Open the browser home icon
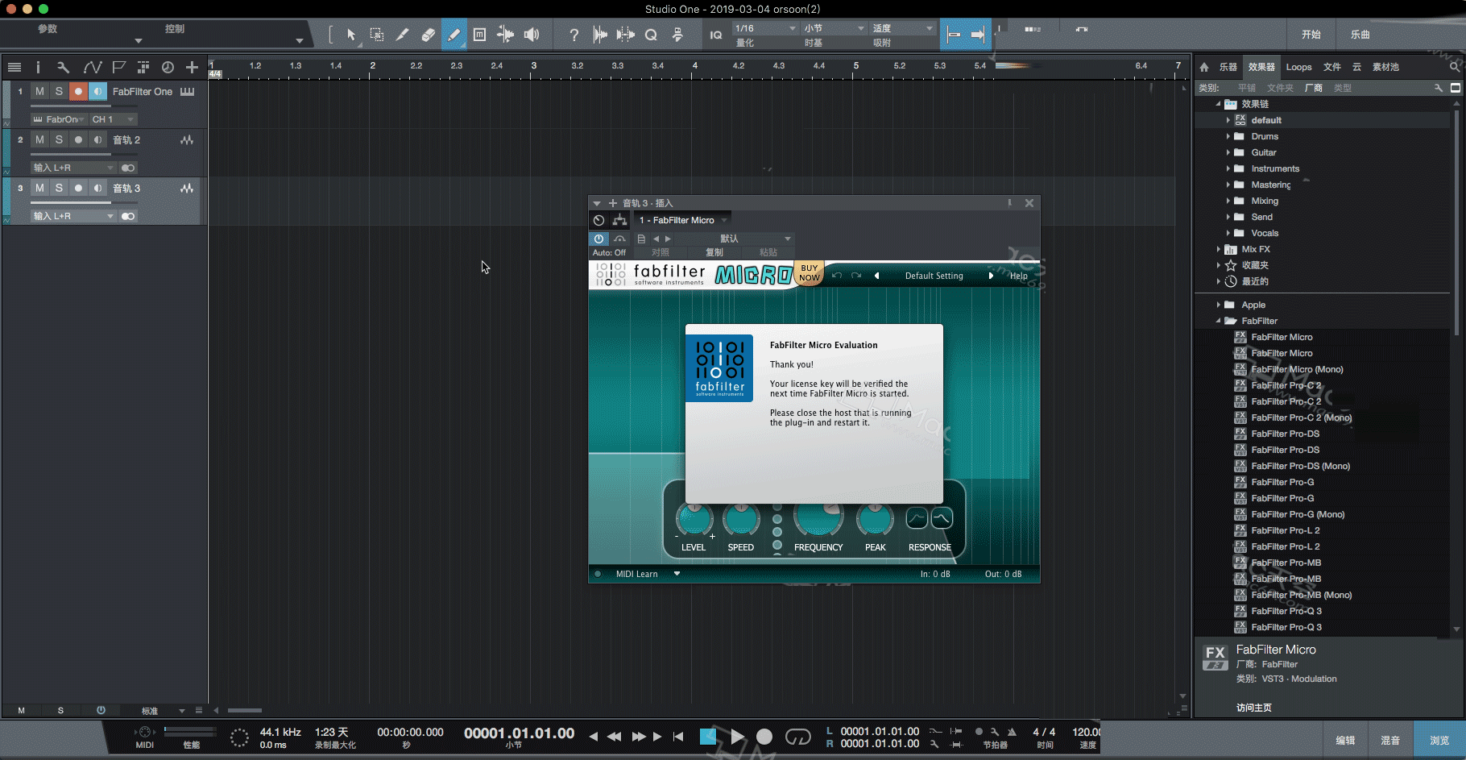Image resolution: width=1466 pixels, height=760 pixels. [x=1204, y=67]
